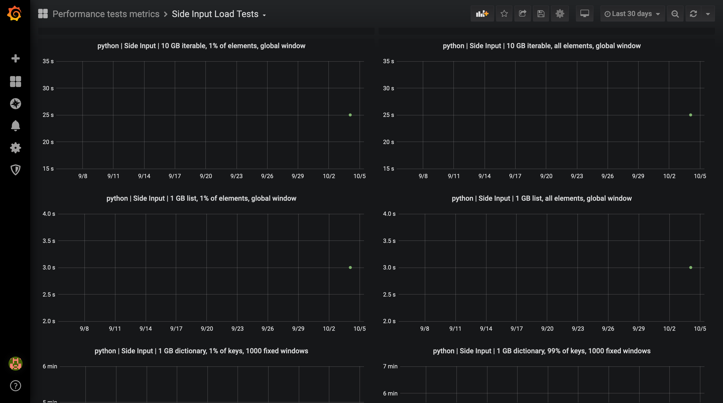This screenshot has width=723, height=403.
Task: Open the Share dashboard dialog
Action: pyautogui.click(x=523, y=14)
